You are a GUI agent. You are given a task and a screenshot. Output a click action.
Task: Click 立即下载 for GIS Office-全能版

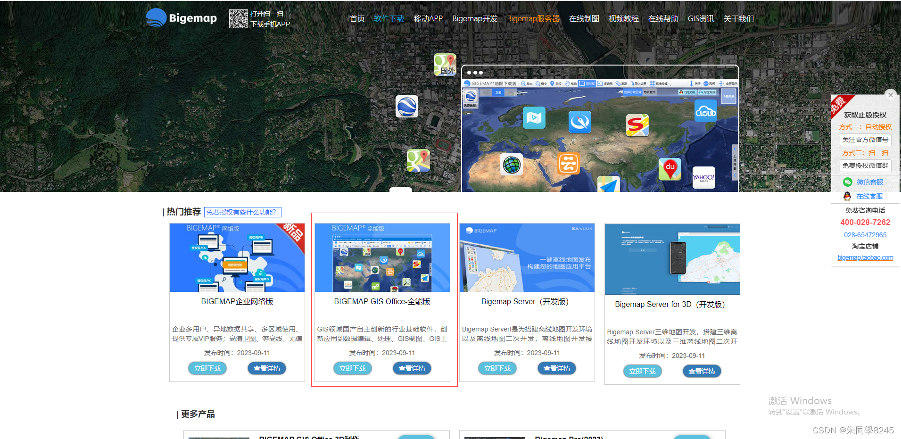tap(353, 368)
